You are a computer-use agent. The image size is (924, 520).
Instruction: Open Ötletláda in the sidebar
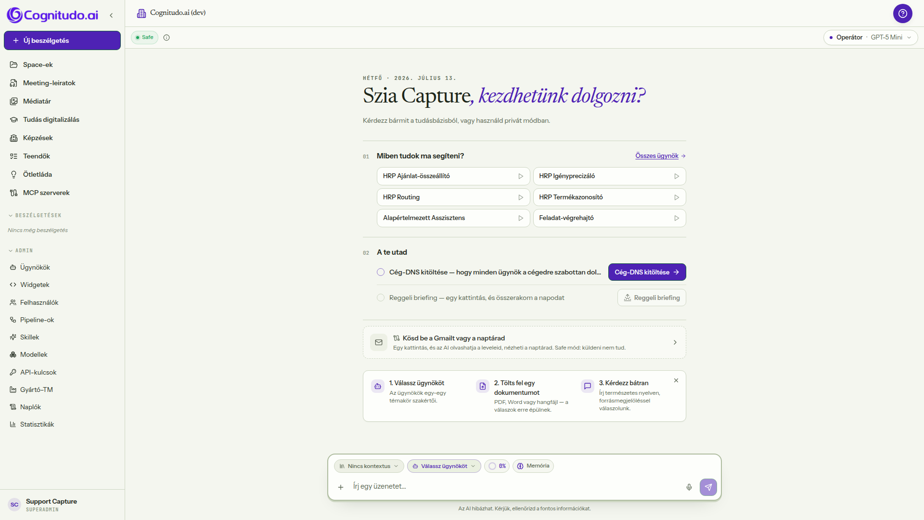tap(62, 174)
